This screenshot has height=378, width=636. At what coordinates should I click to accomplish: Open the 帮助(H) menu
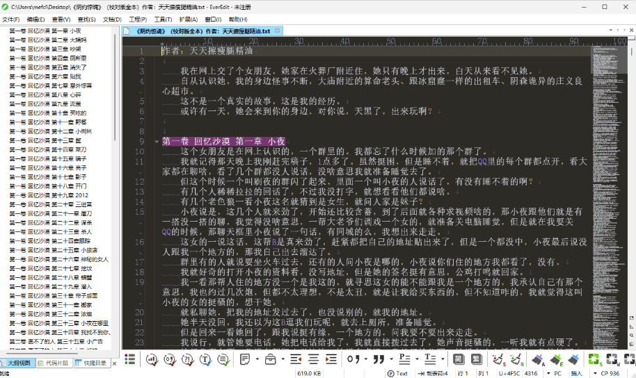pos(238,19)
